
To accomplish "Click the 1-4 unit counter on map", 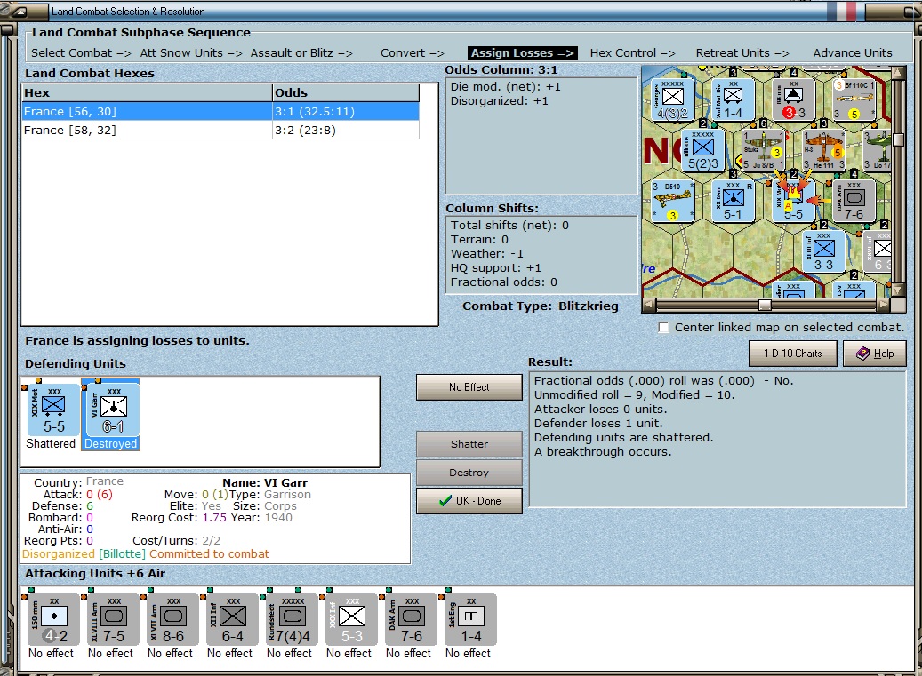I will coord(733,99).
